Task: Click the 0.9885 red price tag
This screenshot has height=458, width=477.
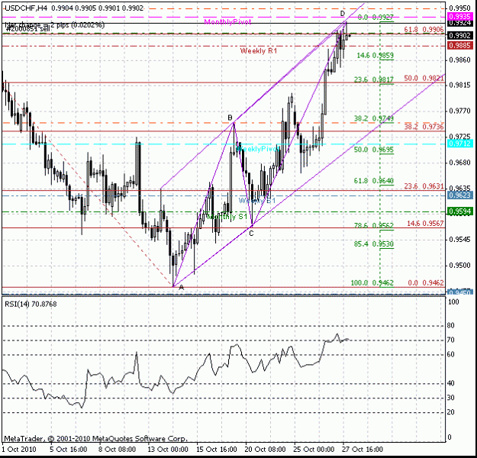Action: click(460, 45)
